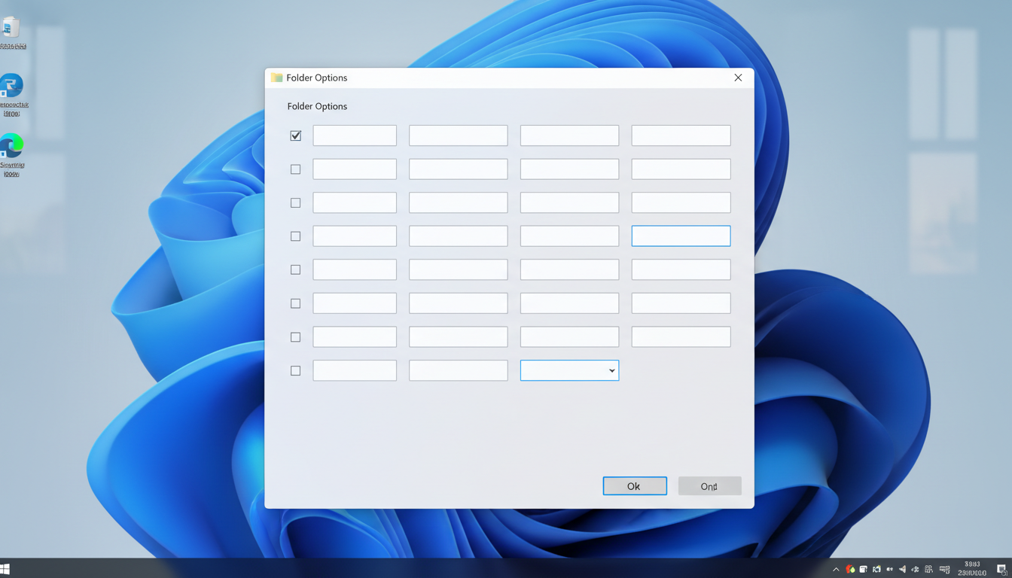This screenshot has height=578, width=1012.
Task: Click the folder icon in dialog title bar
Action: coord(277,78)
